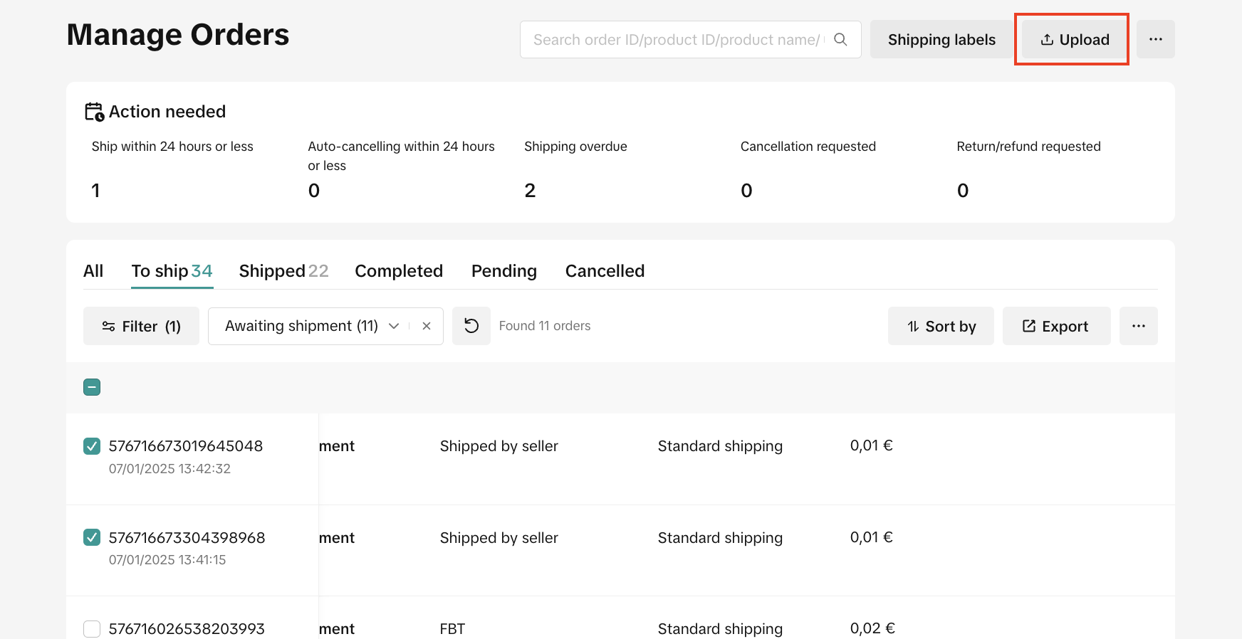Viewport: 1242px width, 639px height.
Task: Open the Completed orders tab
Action: coord(399,271)
